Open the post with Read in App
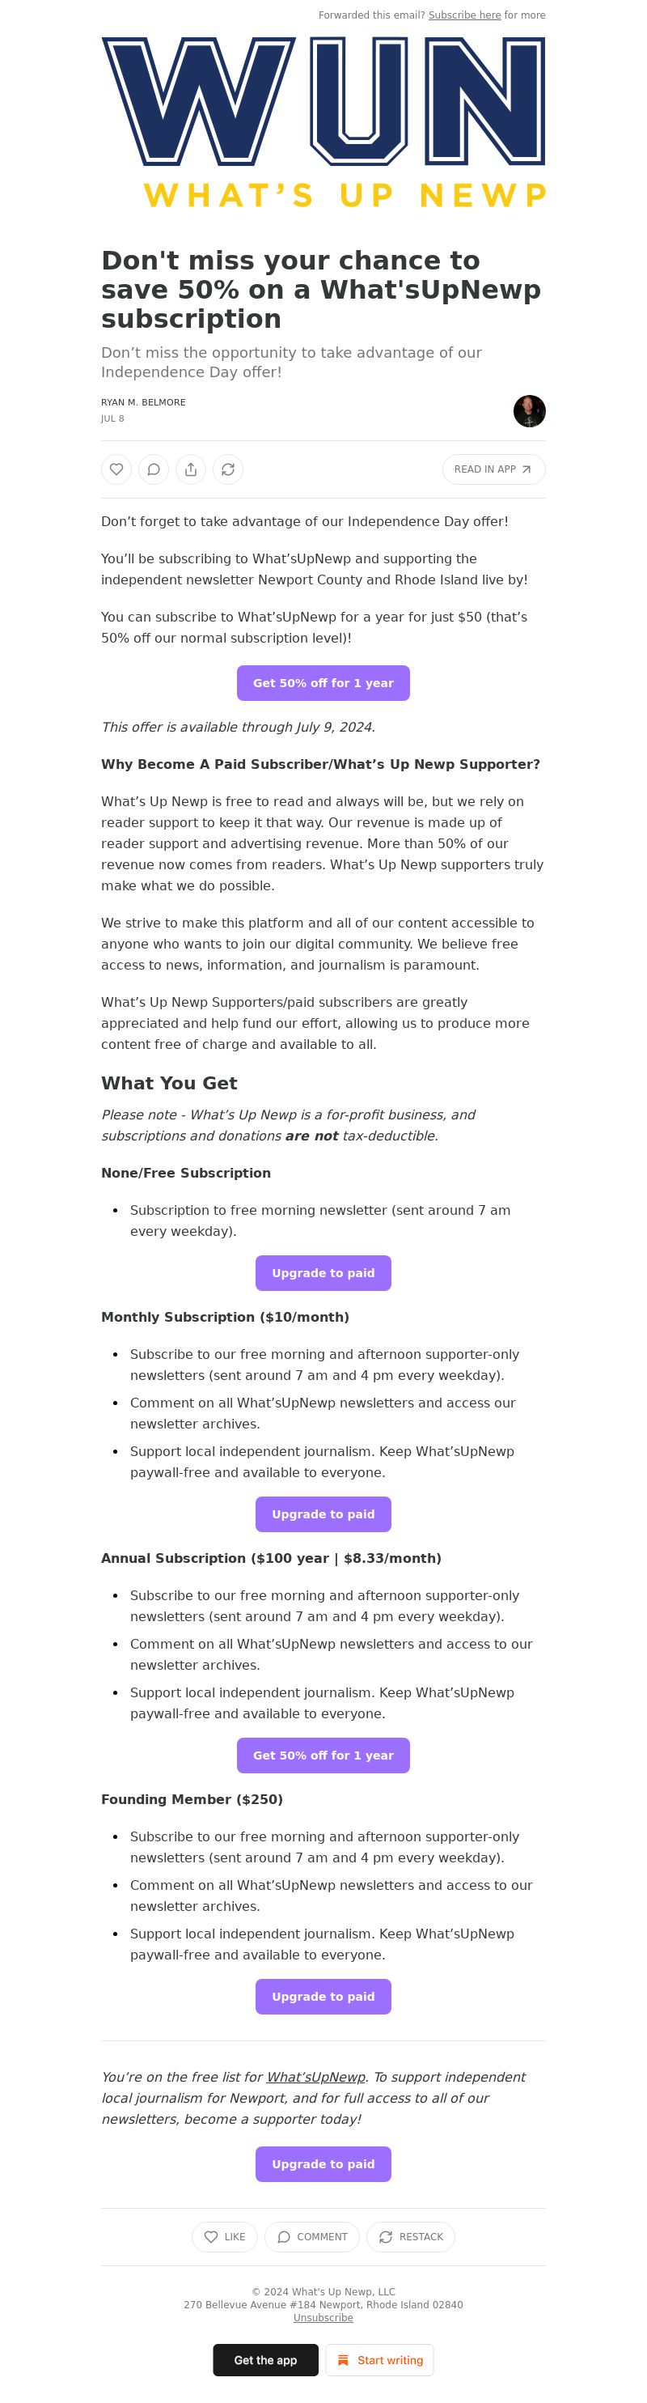 [493, 469]
